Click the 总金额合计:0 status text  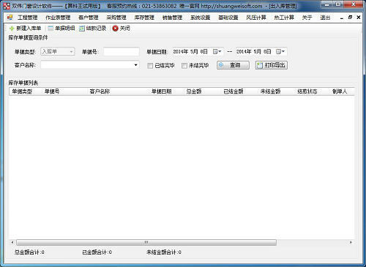click(x=29, y=252)
